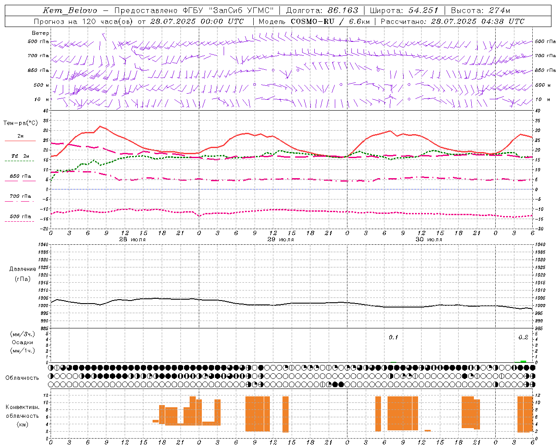Click the Облачность row label
558x446 pixels.
(x=22, y=378)
